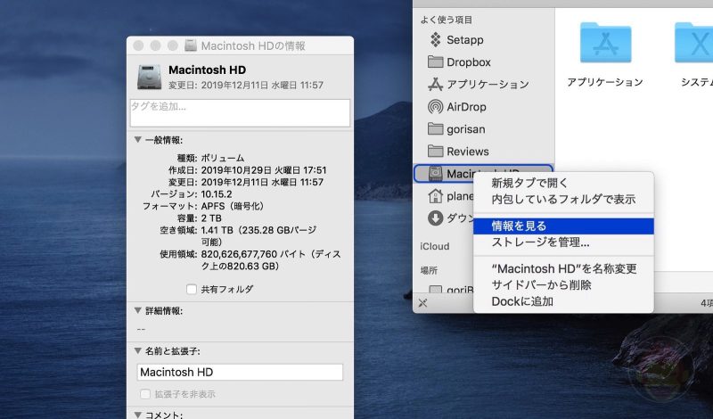This screenshot has height=419, width=713.
Task: Click the capacity value 2 TB
Action: click(x=211, y=218)
